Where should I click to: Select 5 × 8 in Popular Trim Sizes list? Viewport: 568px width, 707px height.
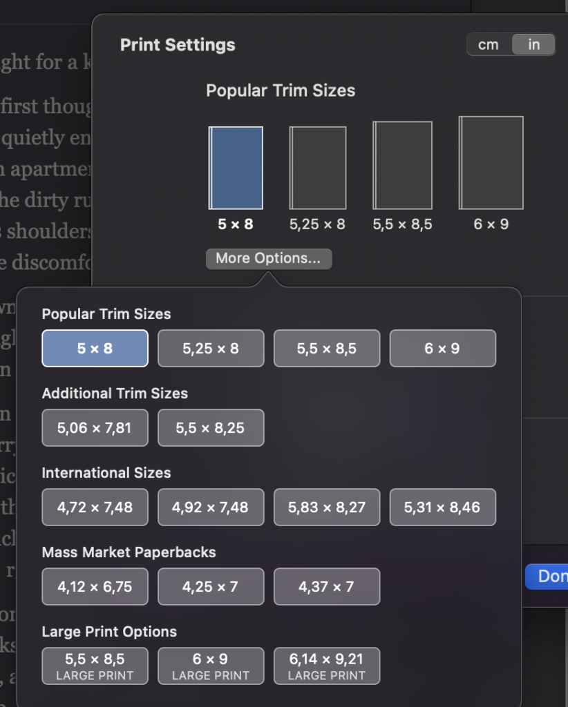point(95,349)
